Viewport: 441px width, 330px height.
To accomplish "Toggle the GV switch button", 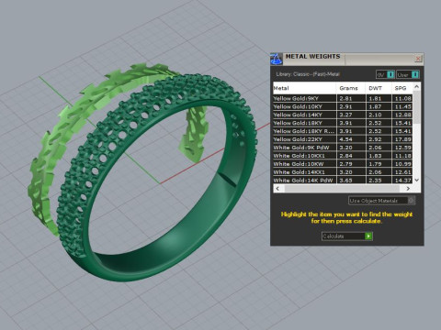I will coord(385,74).
